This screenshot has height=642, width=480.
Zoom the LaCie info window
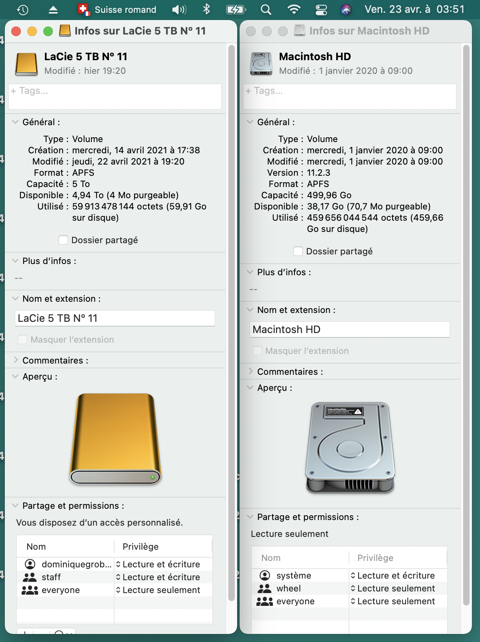48,31
